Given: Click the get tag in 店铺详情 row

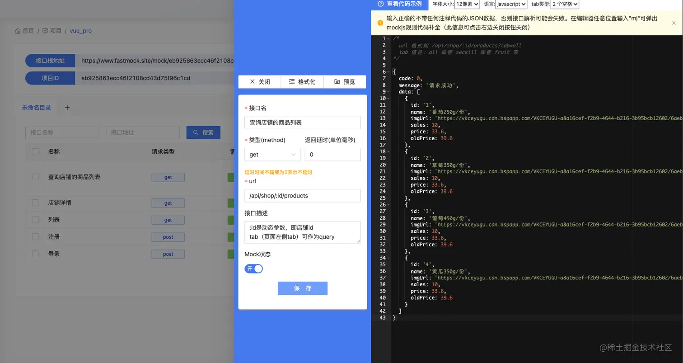Looking at the screenshot, I should [168, 203].
